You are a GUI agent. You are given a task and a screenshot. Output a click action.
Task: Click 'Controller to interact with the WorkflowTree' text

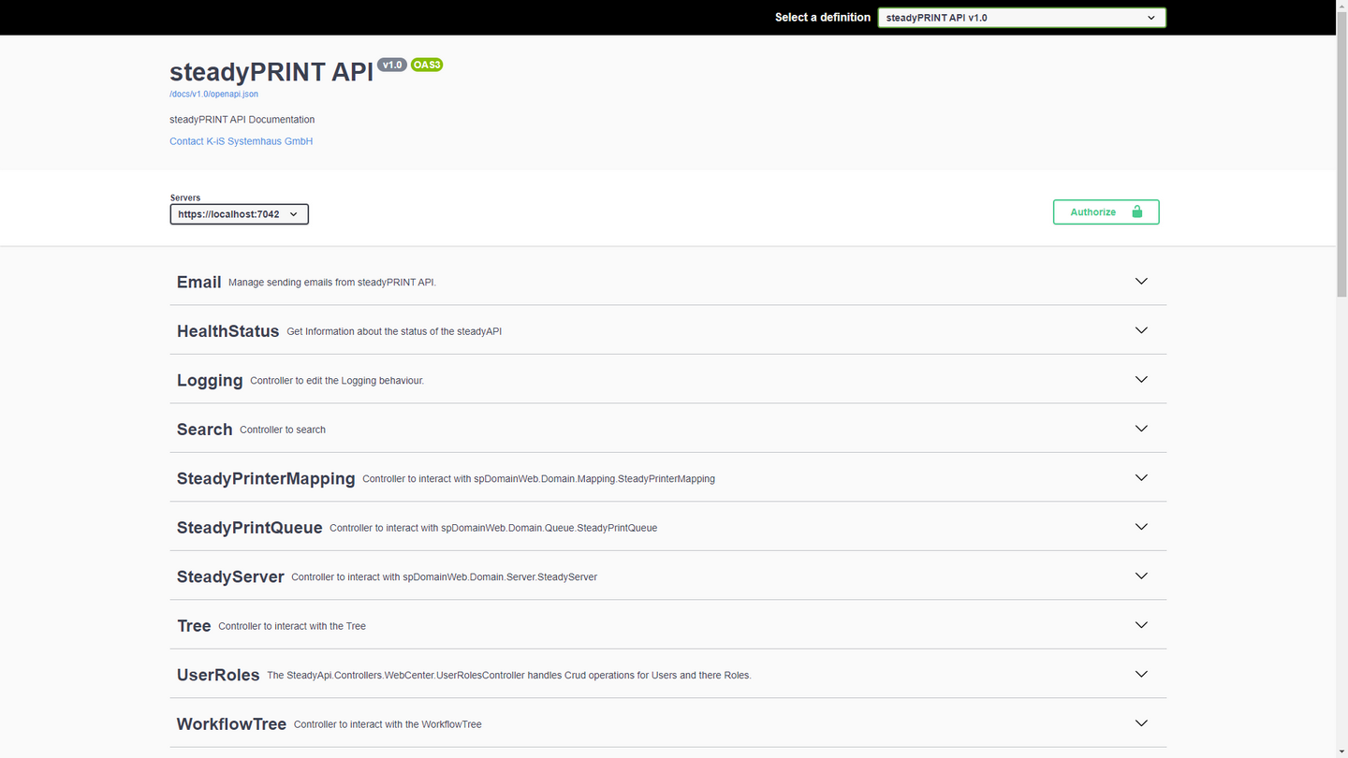pos(388,724)
